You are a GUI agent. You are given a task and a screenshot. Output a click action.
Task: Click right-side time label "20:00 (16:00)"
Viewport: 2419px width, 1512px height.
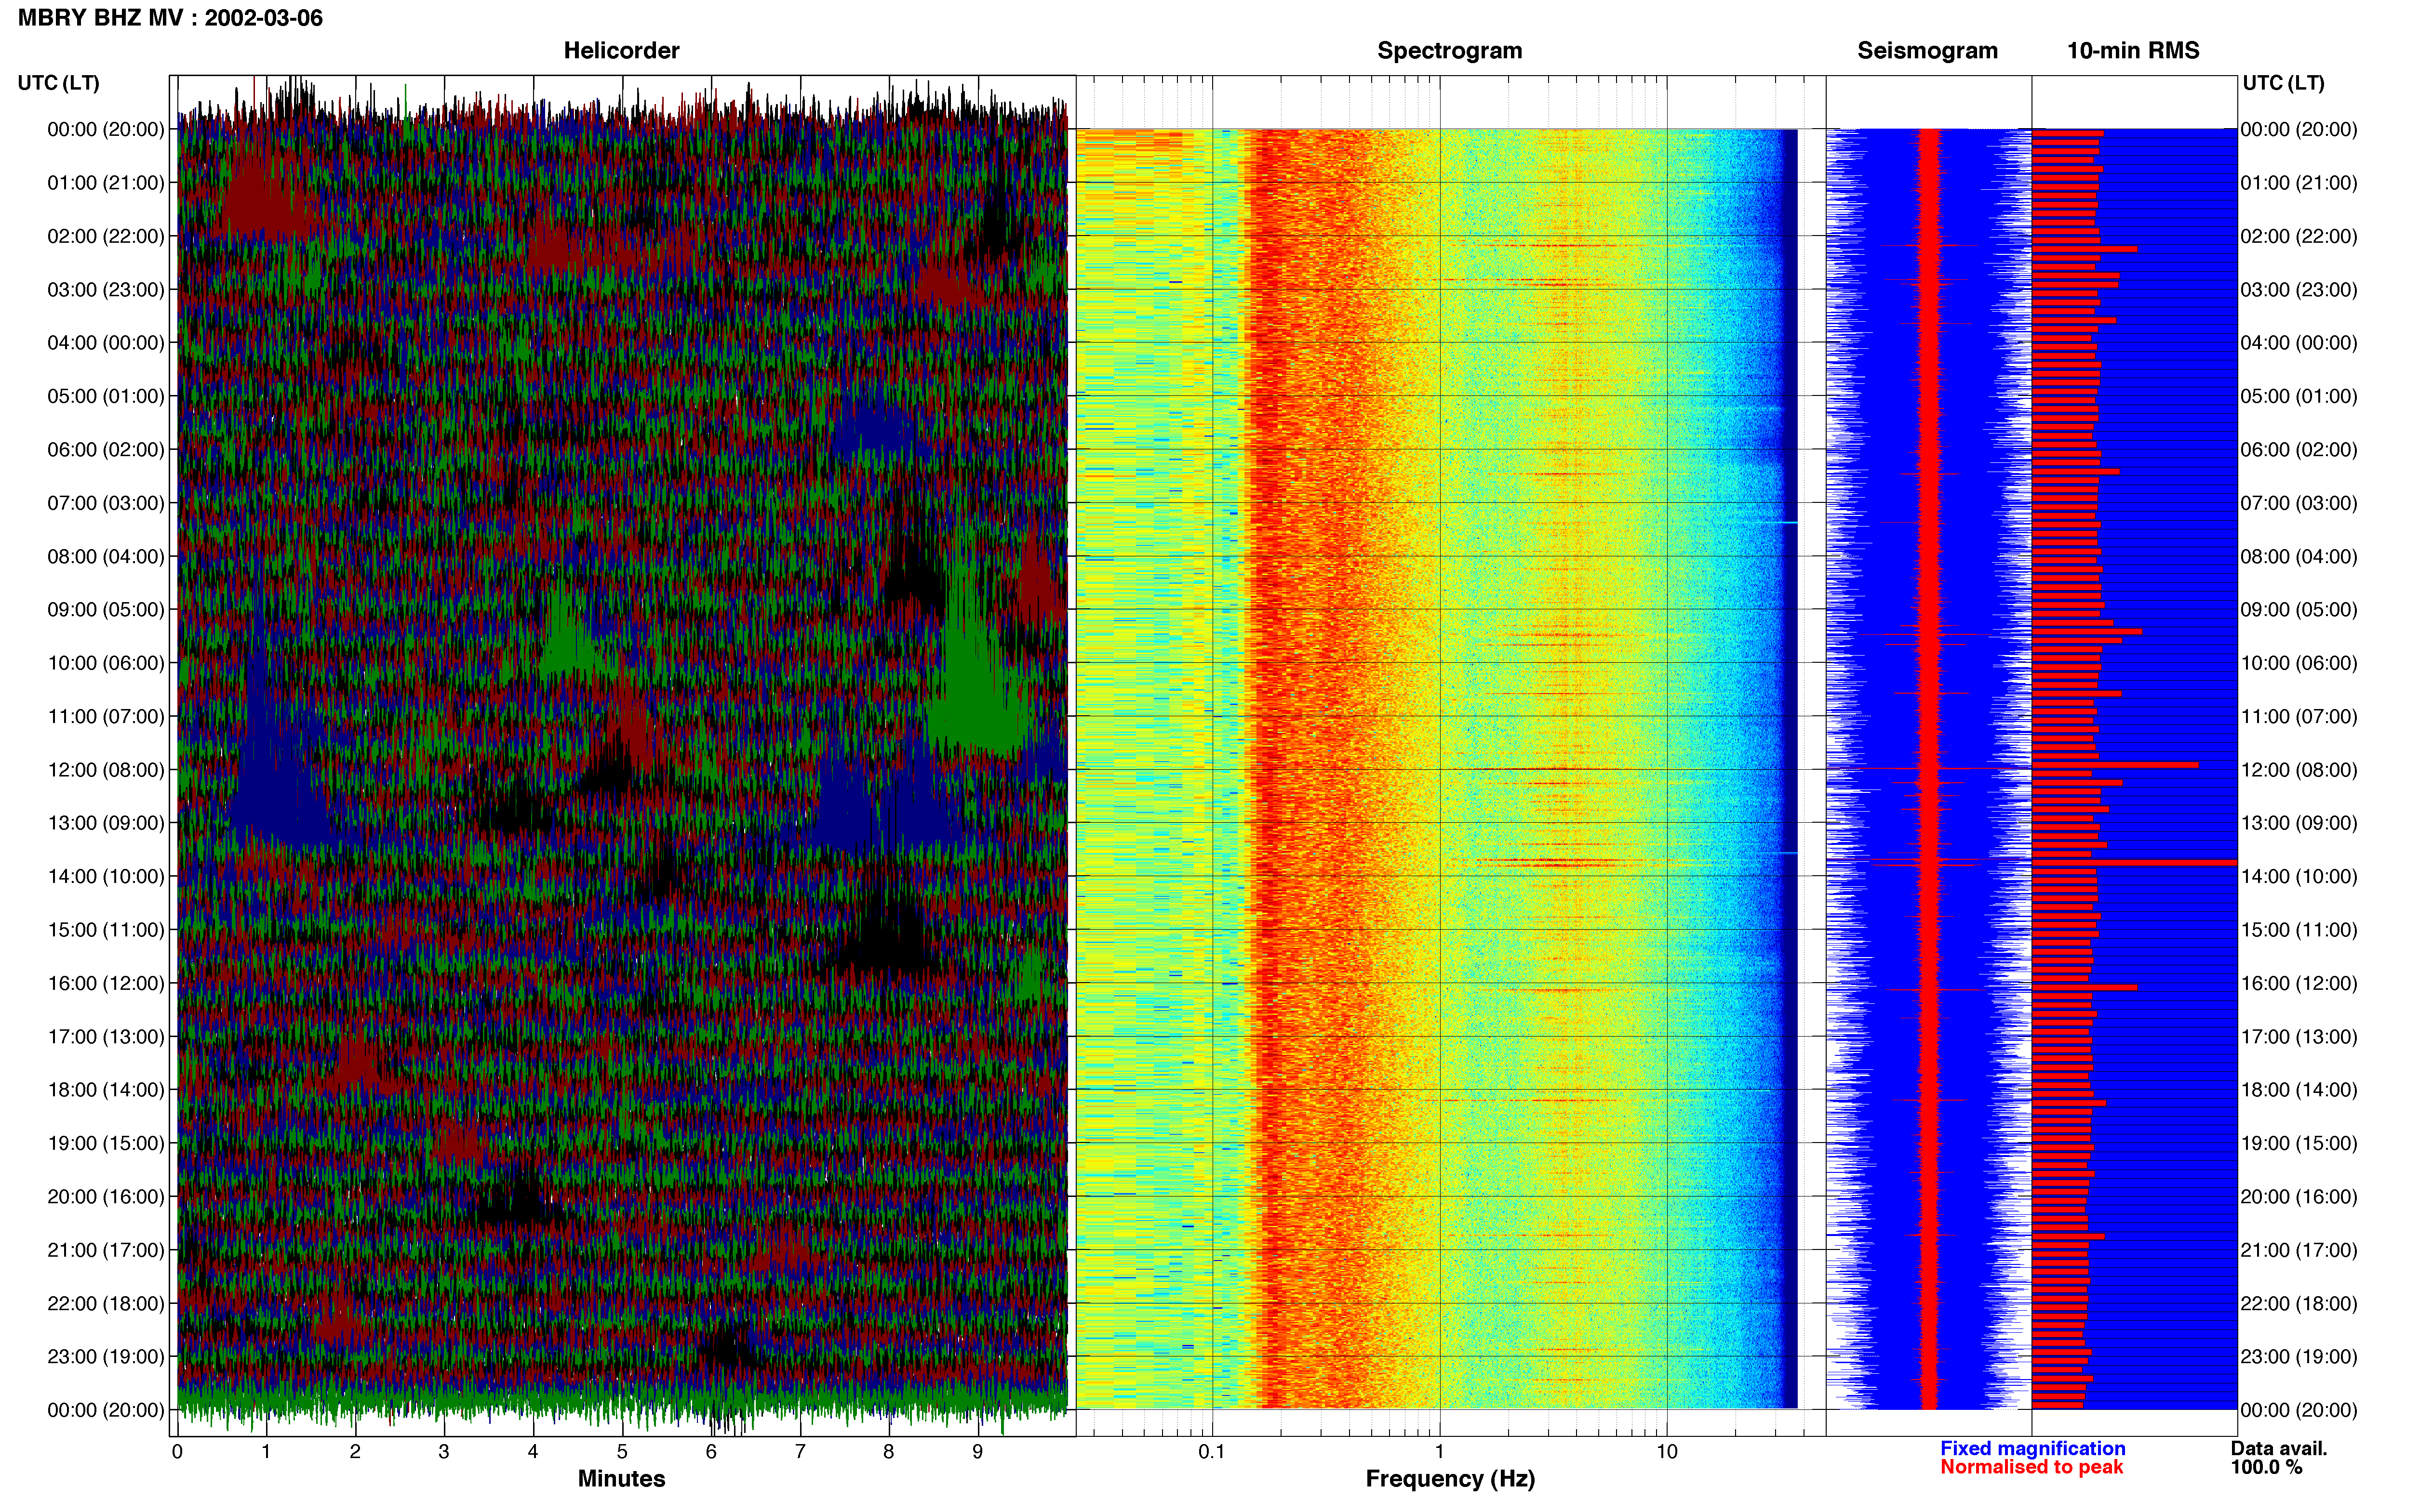[x=2299, y=1197]
